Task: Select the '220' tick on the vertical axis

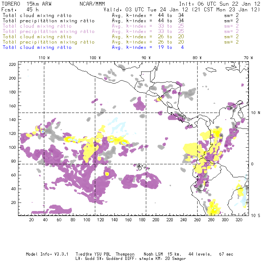Action: pyautogui.click(x=12, y=64)
